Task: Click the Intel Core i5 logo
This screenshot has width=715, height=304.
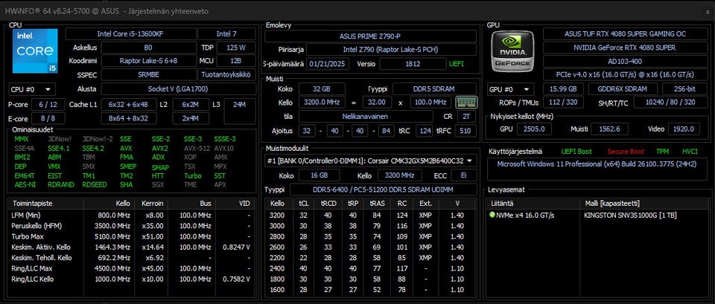Action: click(x=34, y=52)
